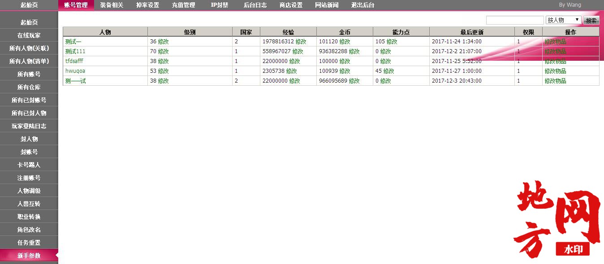This screenshot has width=604, height=264.
Task: Select 新手参数 in the sidebar
Action: click(x=29, y=256)
